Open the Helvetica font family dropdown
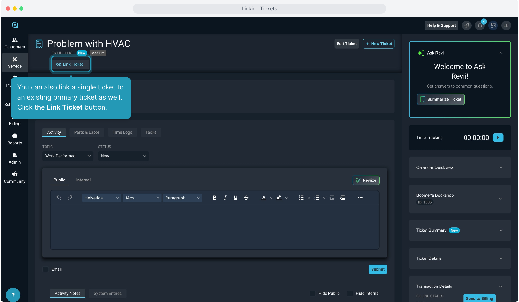This screenshot has height=302, width=519. [101, 198]
